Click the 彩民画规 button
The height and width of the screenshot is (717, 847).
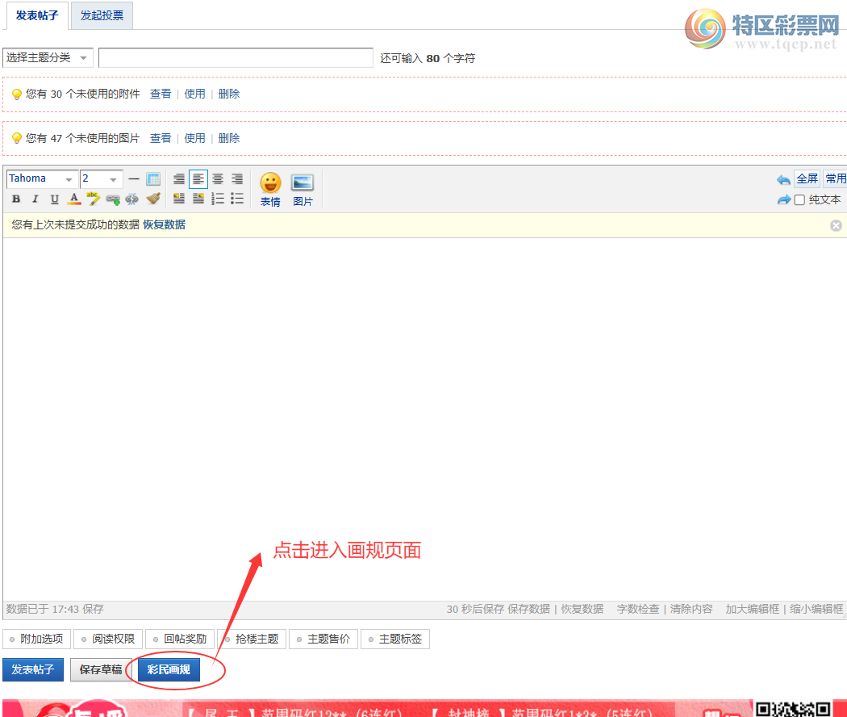click(170, 670)
